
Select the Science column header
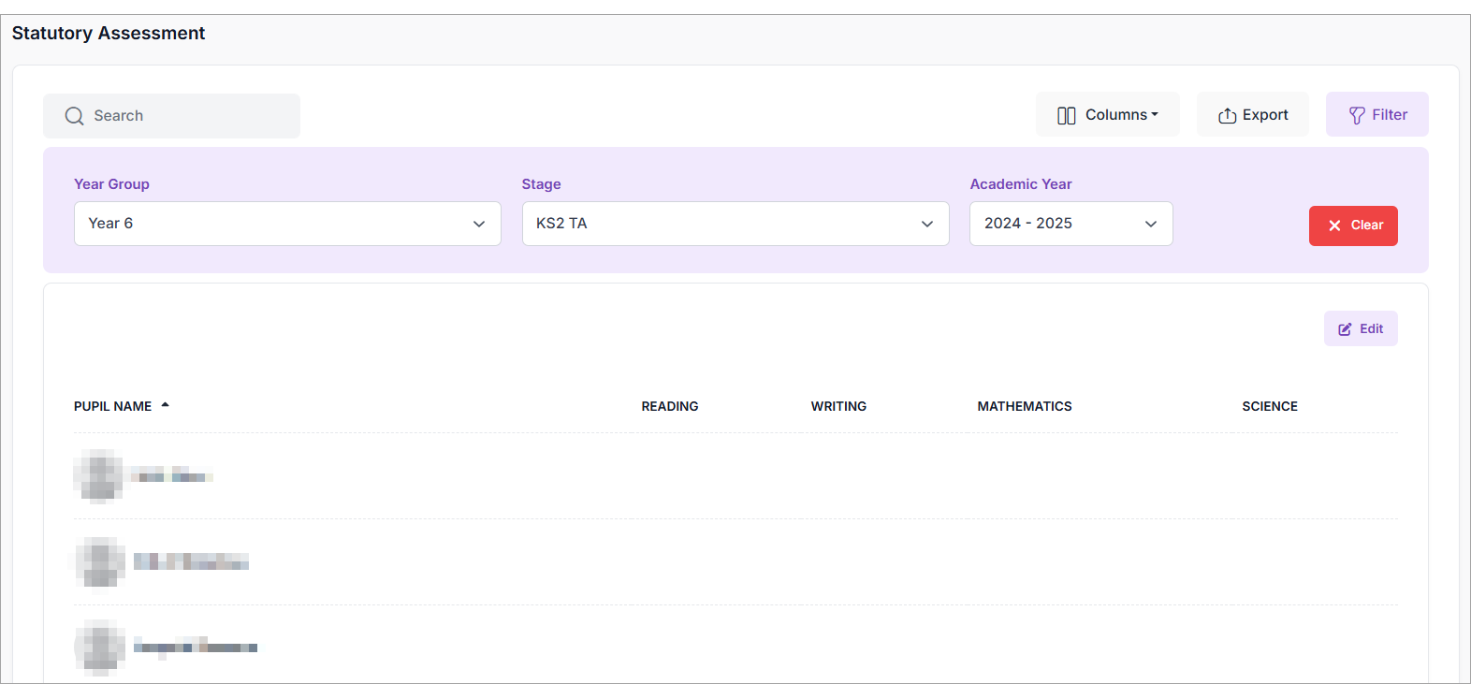(x=1269, y=406)
